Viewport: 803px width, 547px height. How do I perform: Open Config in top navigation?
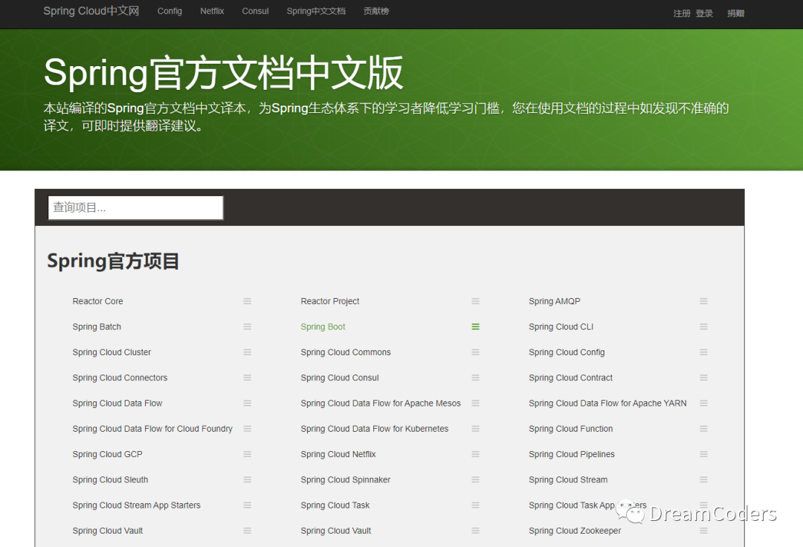point(170,11)
